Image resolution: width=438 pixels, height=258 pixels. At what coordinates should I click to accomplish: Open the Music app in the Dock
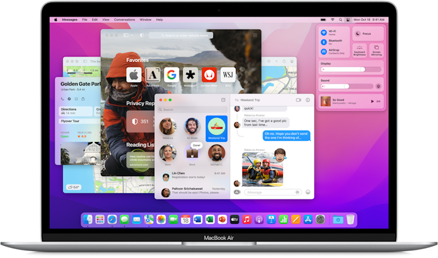click(x=247, y=219)
